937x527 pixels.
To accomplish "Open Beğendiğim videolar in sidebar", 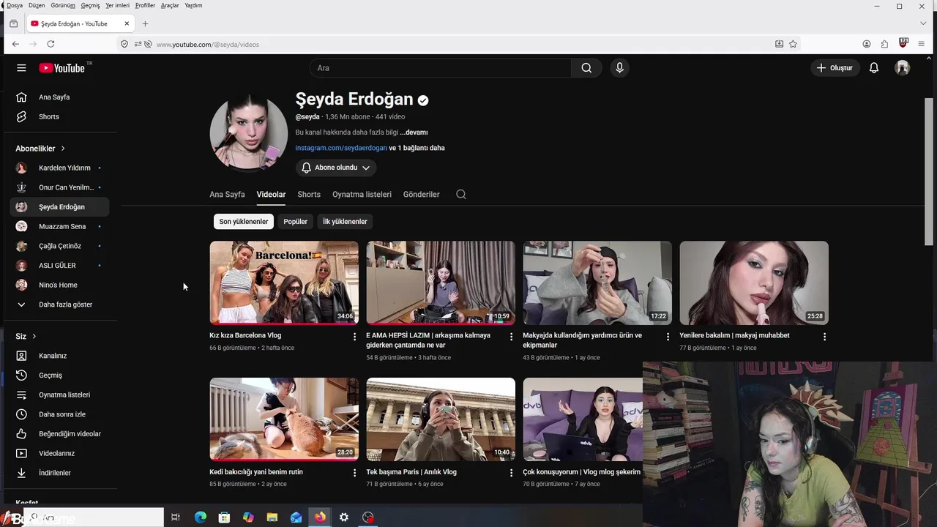I will pos(60,434).
